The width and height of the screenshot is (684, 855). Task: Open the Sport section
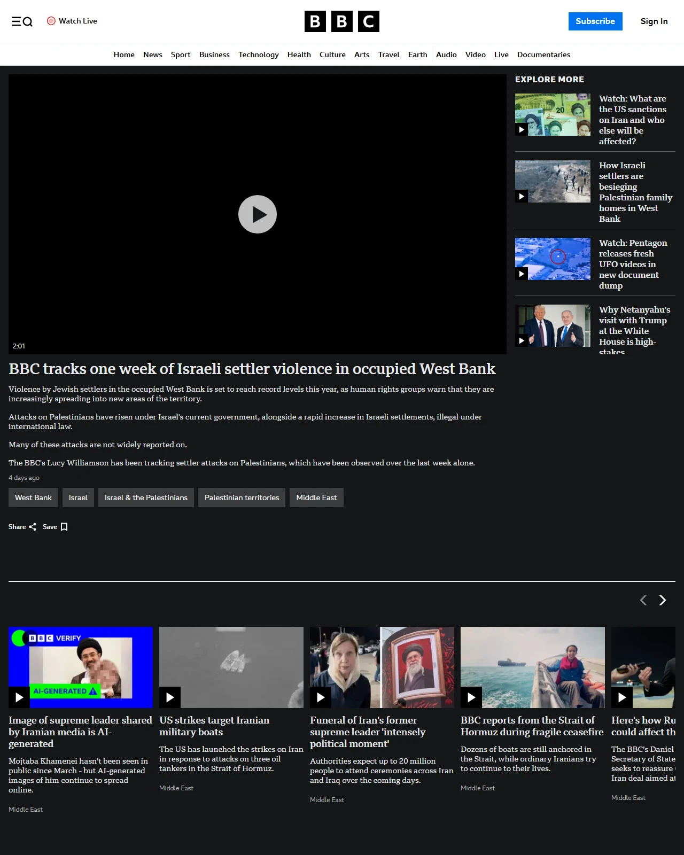click(181, 55)
